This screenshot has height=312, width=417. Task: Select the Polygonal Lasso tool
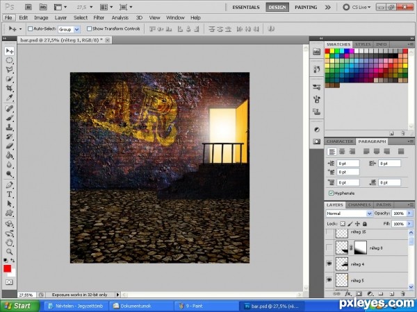click(9, 70)
